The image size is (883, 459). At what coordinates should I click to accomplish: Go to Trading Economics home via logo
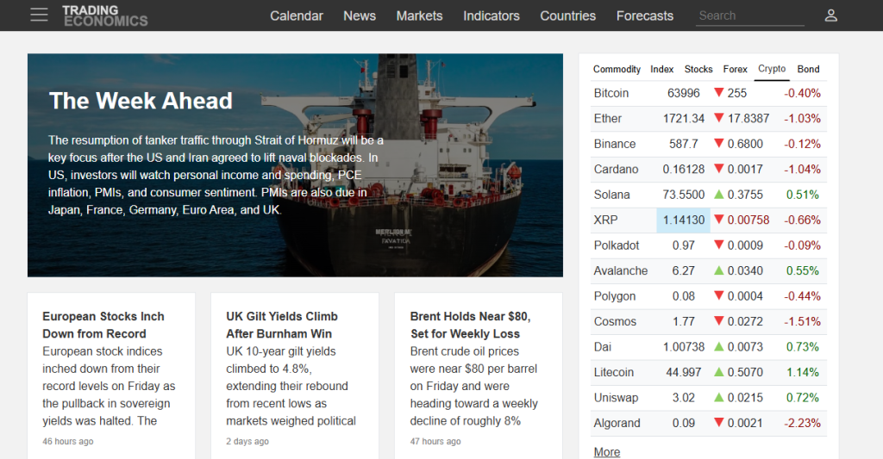104,16
